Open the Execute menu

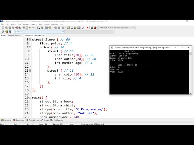click(34, 24)
